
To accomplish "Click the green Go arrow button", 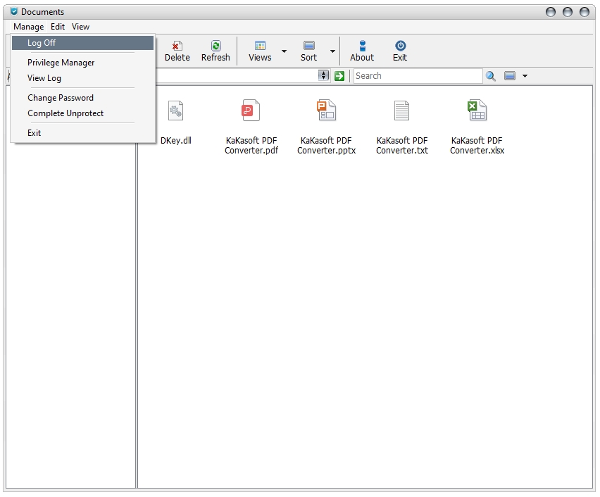I will 339,76.
